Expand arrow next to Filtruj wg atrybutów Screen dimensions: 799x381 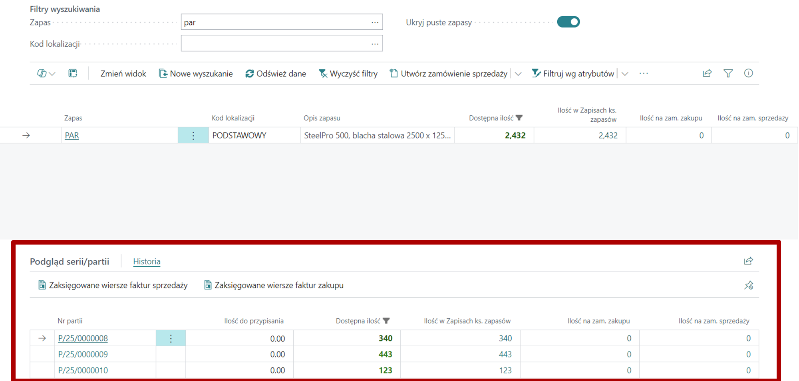click(x=625, y=74)
